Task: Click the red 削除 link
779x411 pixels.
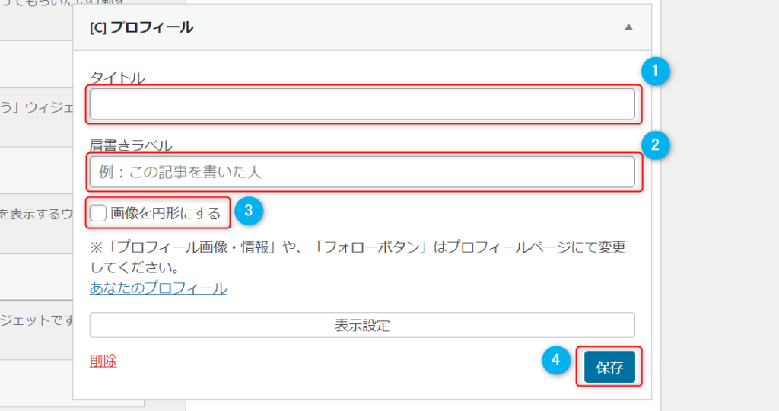Action: tap(103, 361)
